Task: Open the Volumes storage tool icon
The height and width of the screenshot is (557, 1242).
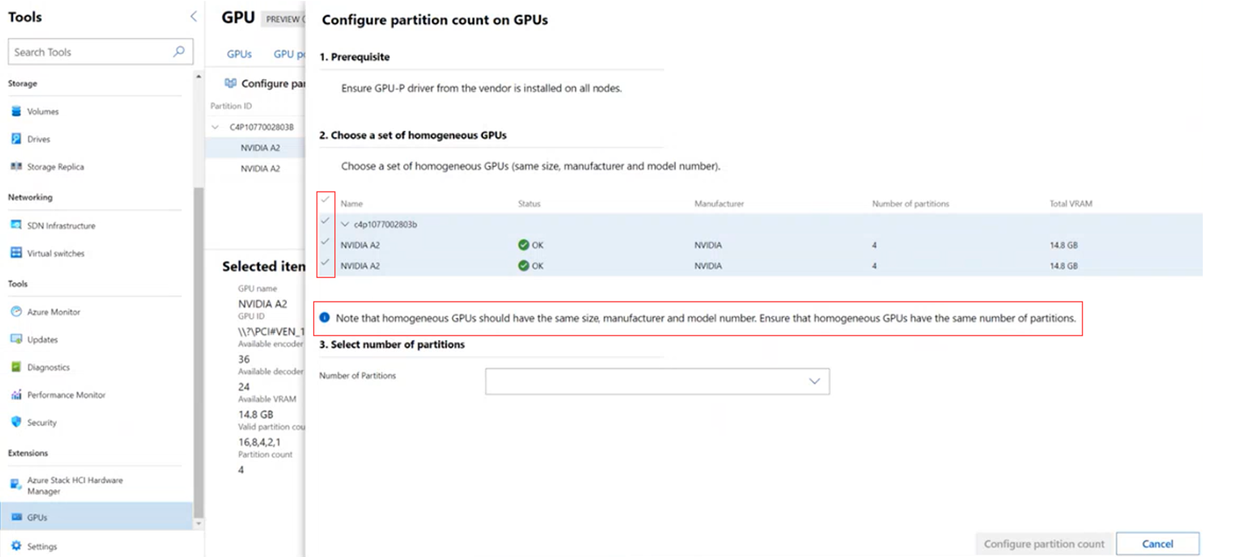Action: click(x=16, y=111)
